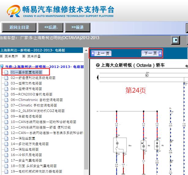Screen dimensions: 188x175
Task: Click the 畅易 platform logo
Action: click(60, 11)
